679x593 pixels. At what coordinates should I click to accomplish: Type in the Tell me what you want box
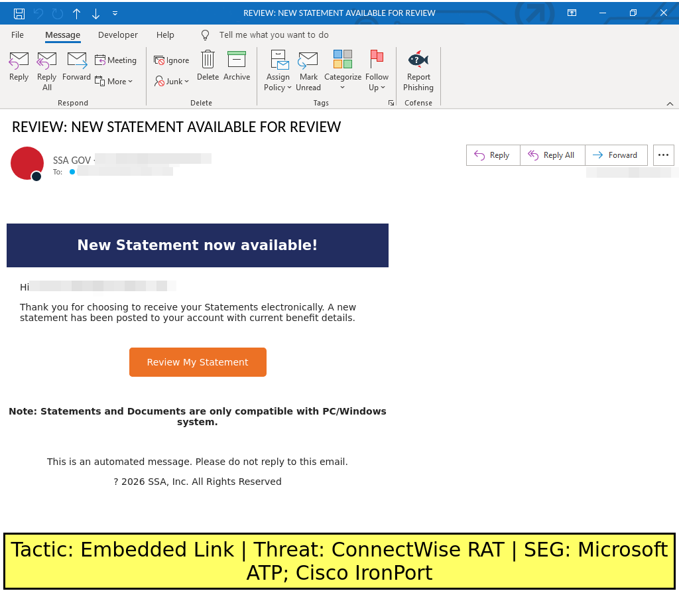pos(274,35)
